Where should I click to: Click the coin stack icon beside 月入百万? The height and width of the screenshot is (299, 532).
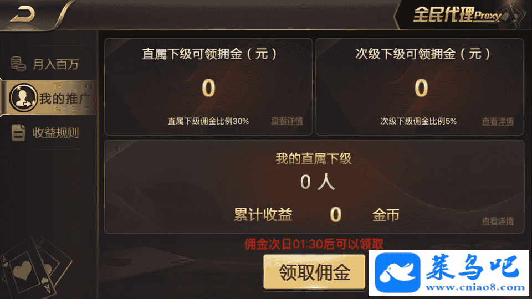point(18,64)
